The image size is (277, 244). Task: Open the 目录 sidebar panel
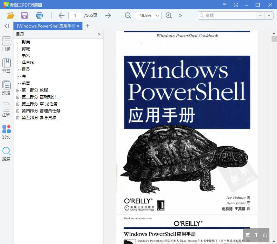coord(6,44)
